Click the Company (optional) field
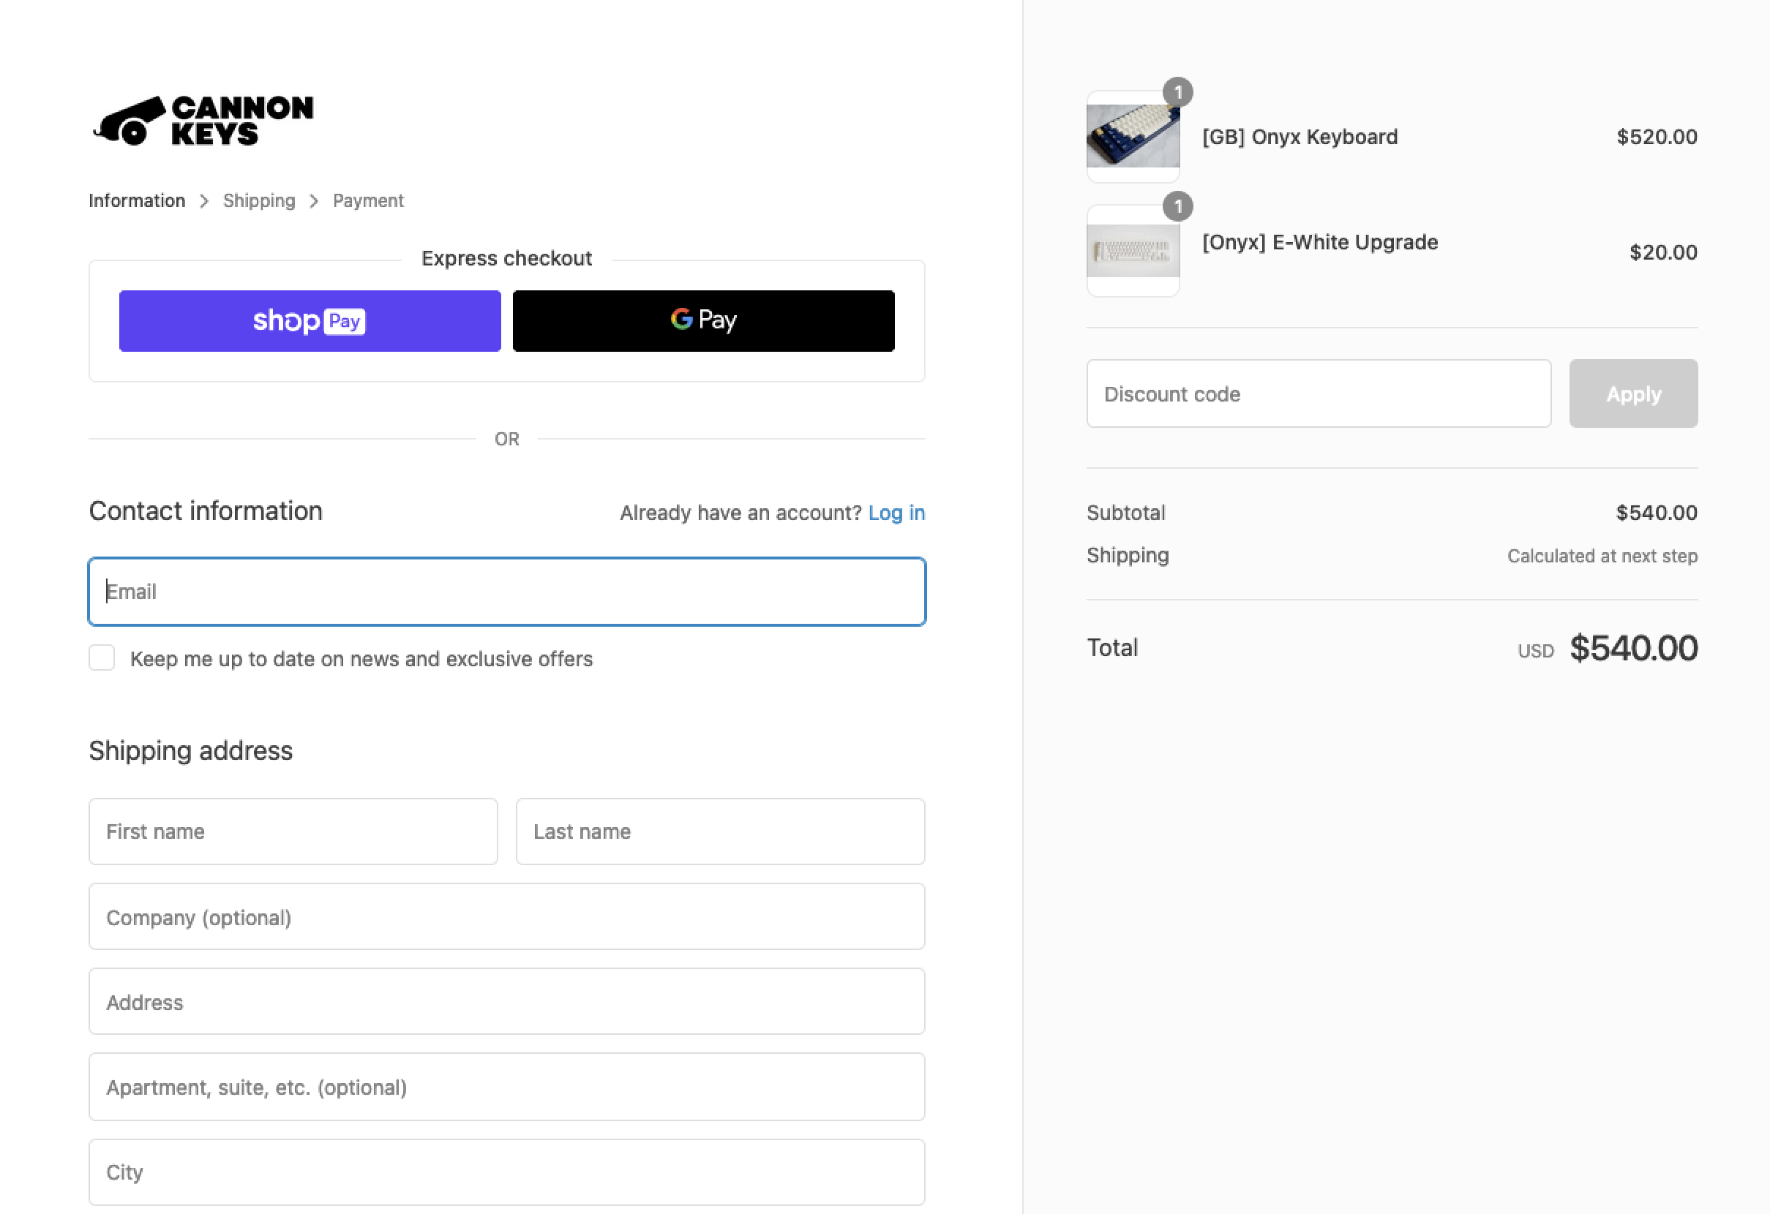Screen dimensions: 1770x1214 pos(507,916)
